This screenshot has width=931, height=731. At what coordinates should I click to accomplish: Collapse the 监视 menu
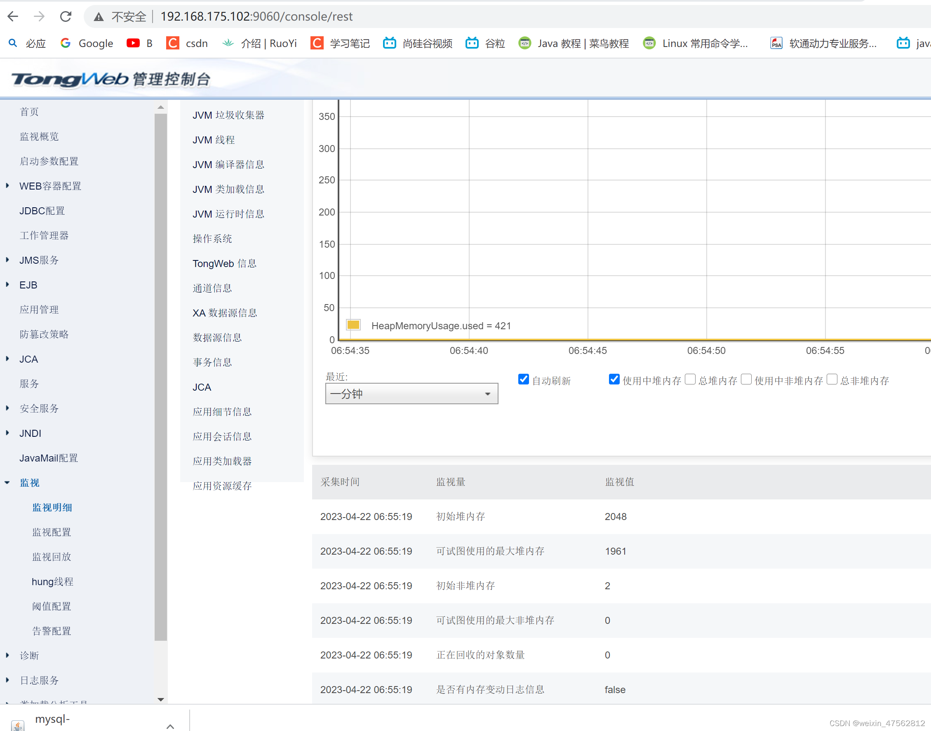[7, 483]
